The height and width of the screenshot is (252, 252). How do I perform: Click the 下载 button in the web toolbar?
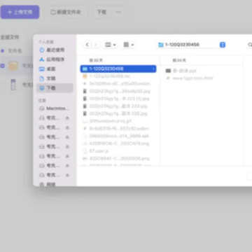pyautogui.click(x=101, y=12)
